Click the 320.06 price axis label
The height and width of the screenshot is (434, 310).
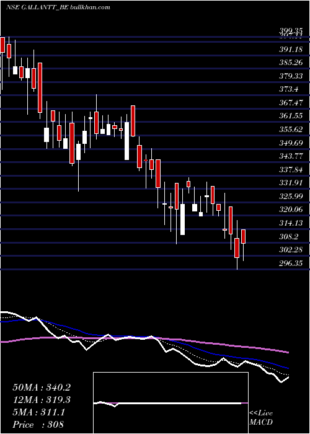point(291,210)
